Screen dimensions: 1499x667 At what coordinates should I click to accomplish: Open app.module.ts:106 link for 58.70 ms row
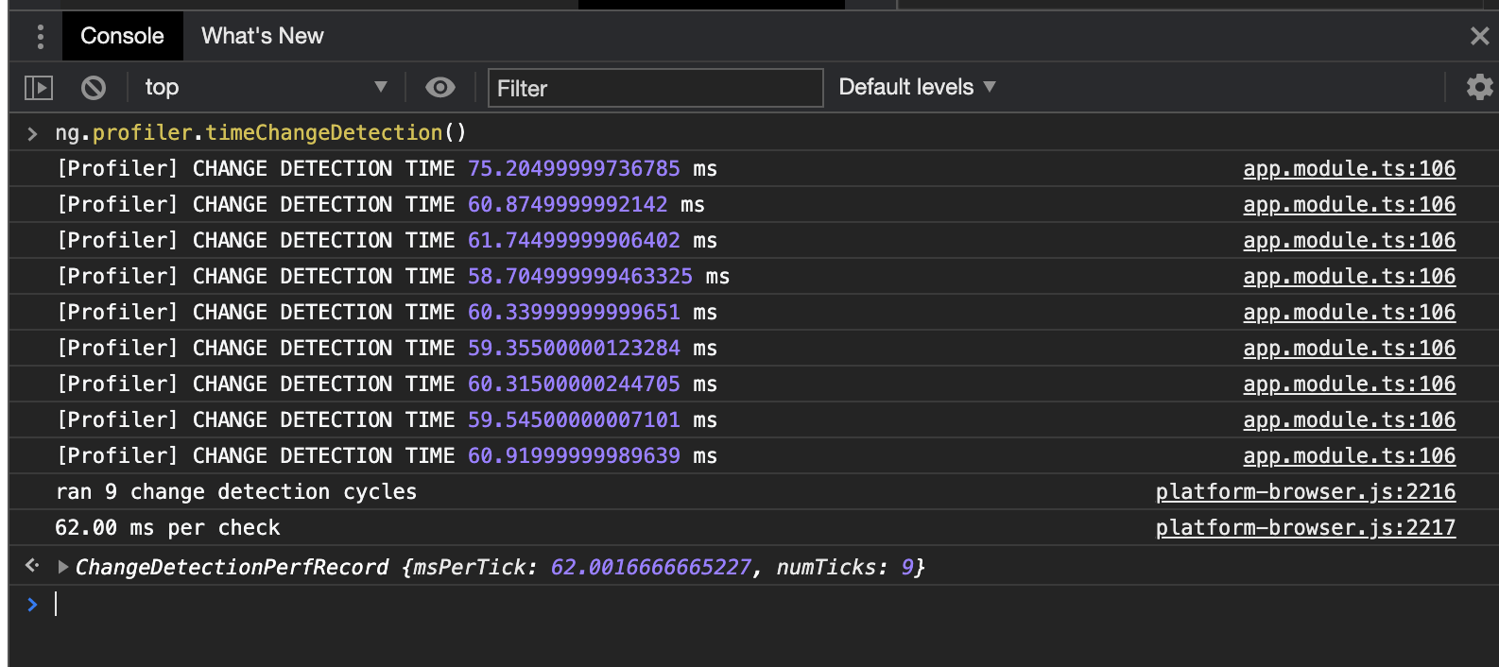[x=1349, y=276]
